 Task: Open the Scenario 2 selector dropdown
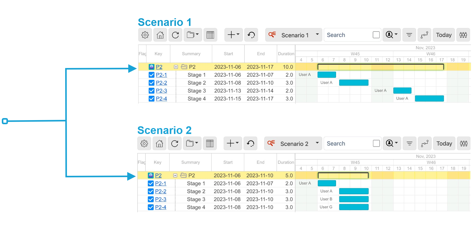[x=293, y=143]
